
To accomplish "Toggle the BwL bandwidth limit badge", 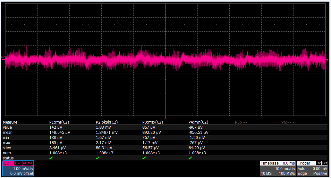I will tap(18, 163).
